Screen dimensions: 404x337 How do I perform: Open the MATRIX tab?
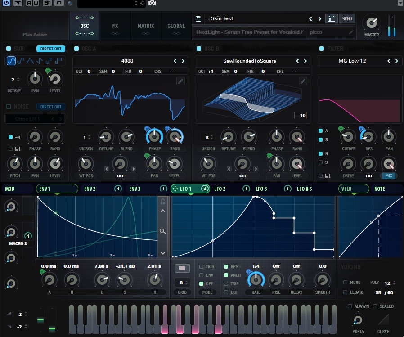145,26
